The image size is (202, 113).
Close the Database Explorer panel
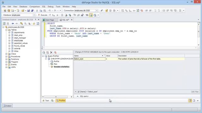[x=39, y=19]
